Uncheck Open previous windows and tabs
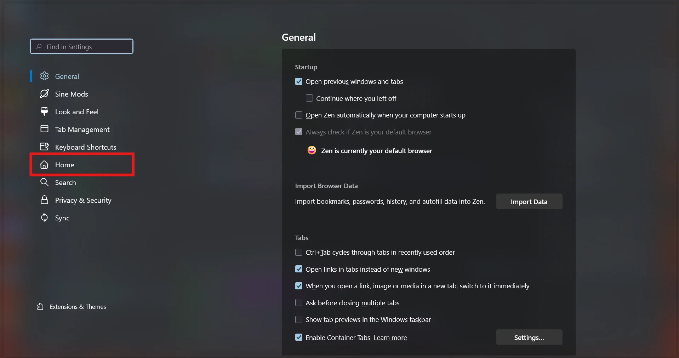 tap(299, 82)
